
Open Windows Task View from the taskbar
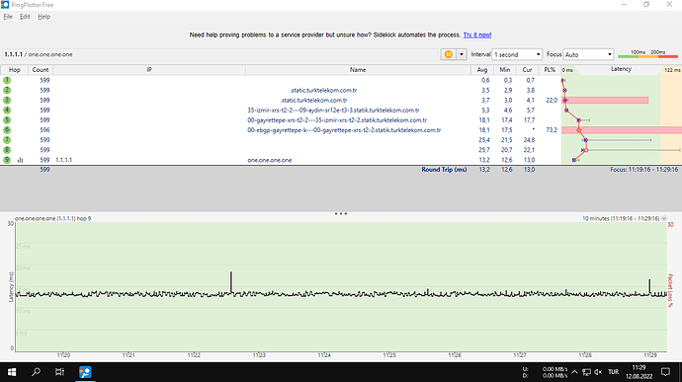(x=59, y=372)
